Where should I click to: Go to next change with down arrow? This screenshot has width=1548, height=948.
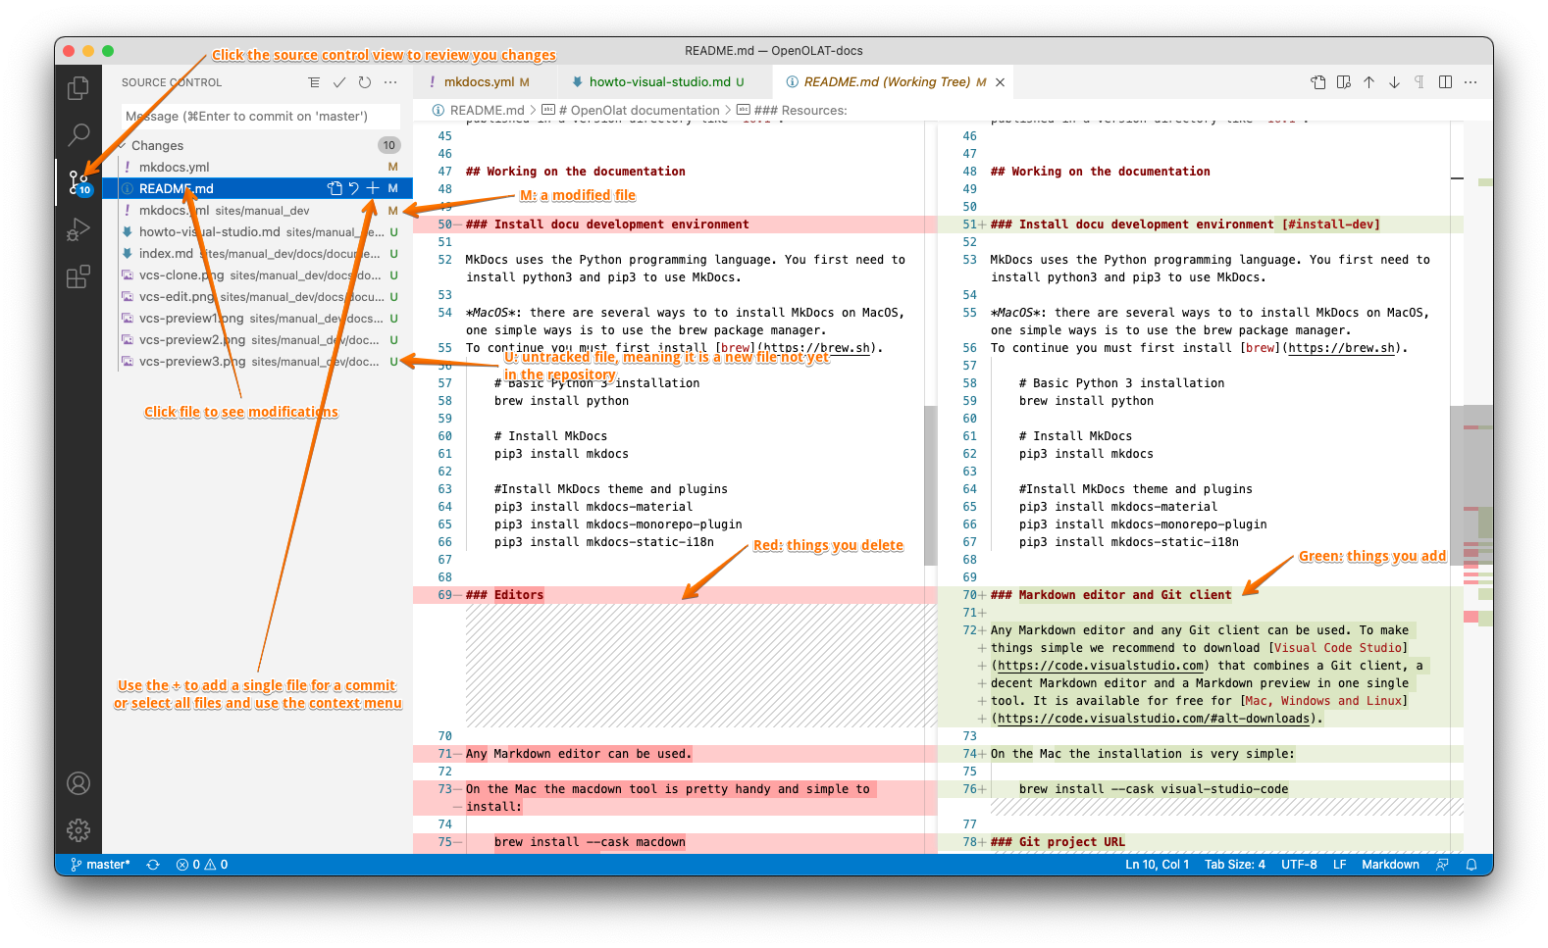coord(1394,82)
